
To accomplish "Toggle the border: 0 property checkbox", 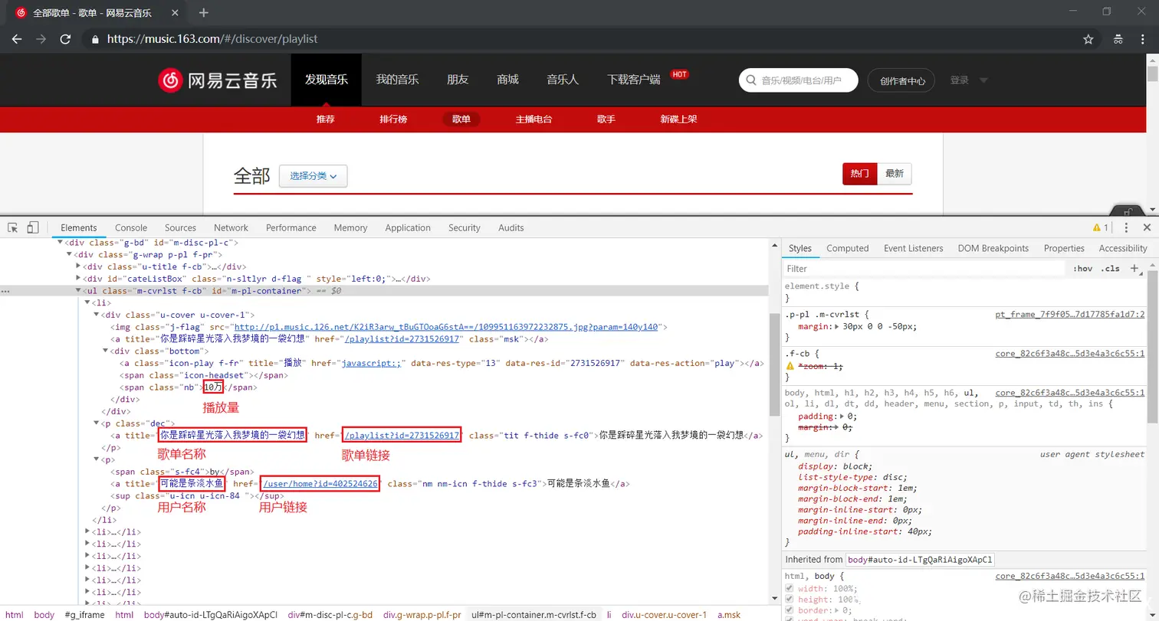I will [x=790, y=610].
